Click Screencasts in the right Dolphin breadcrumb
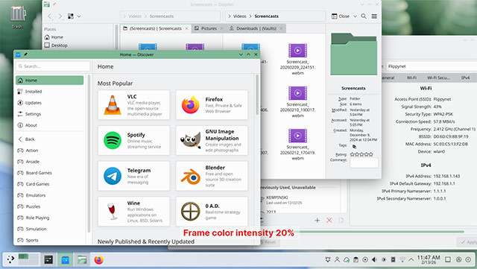 (x=267, y=16)
